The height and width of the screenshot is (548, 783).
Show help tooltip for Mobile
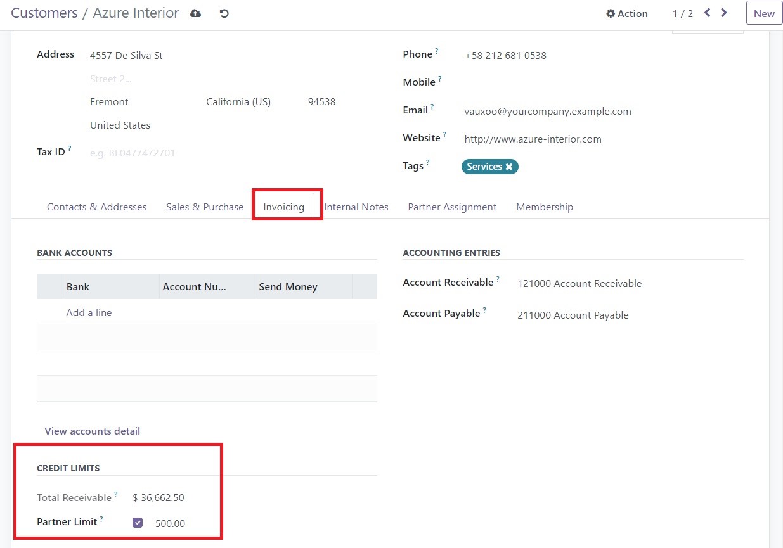(x=440, y=79)
